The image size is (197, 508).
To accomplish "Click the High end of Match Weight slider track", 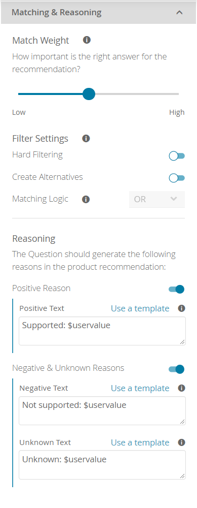I will tap(177, 94).
